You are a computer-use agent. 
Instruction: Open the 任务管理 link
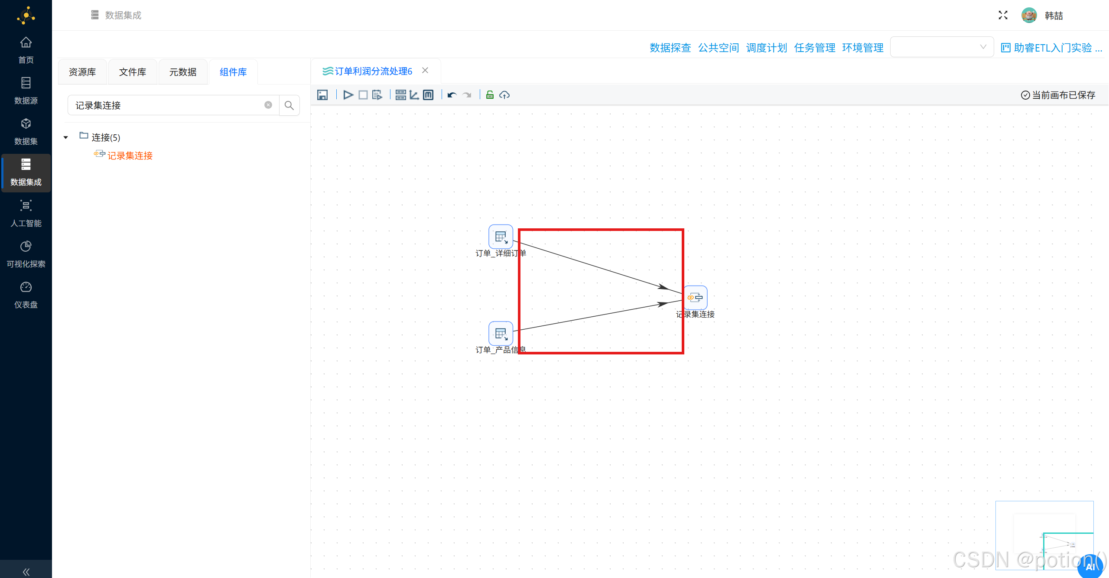[x=814, y=48]
